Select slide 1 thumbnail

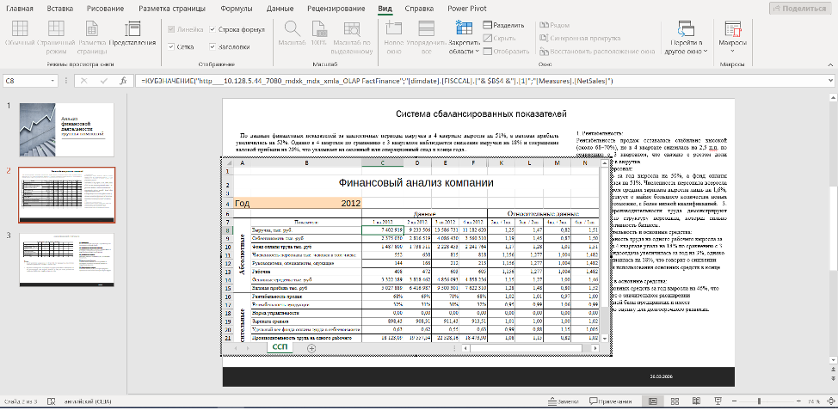pyautogui.click(x=66, y=128)
